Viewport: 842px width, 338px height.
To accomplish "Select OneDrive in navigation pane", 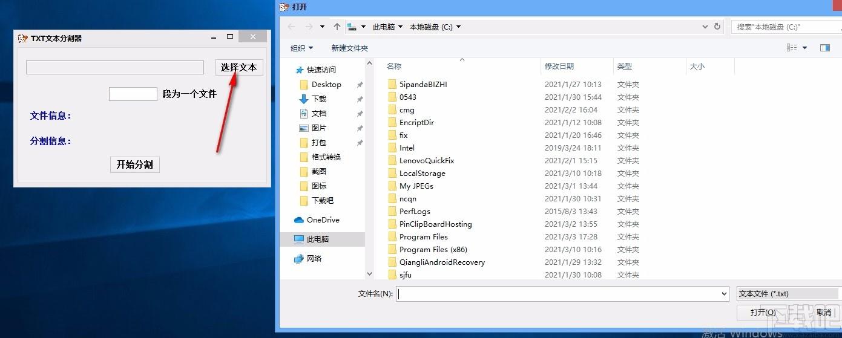I will [x=323, y=219].
